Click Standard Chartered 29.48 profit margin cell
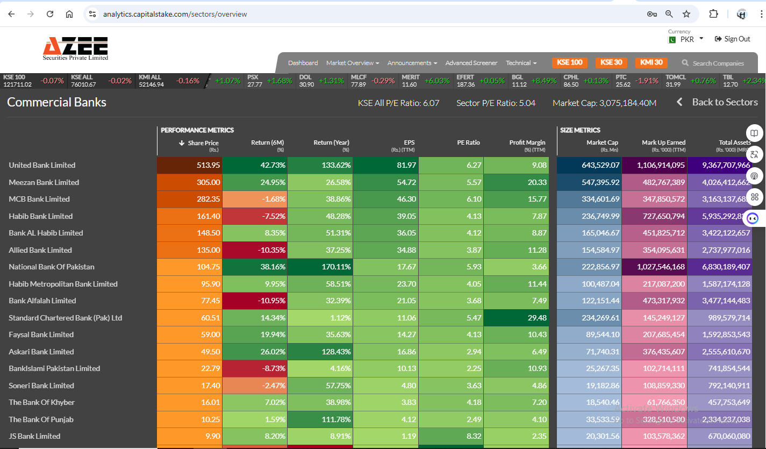This screenshot has width=766, height=449. 516,318
